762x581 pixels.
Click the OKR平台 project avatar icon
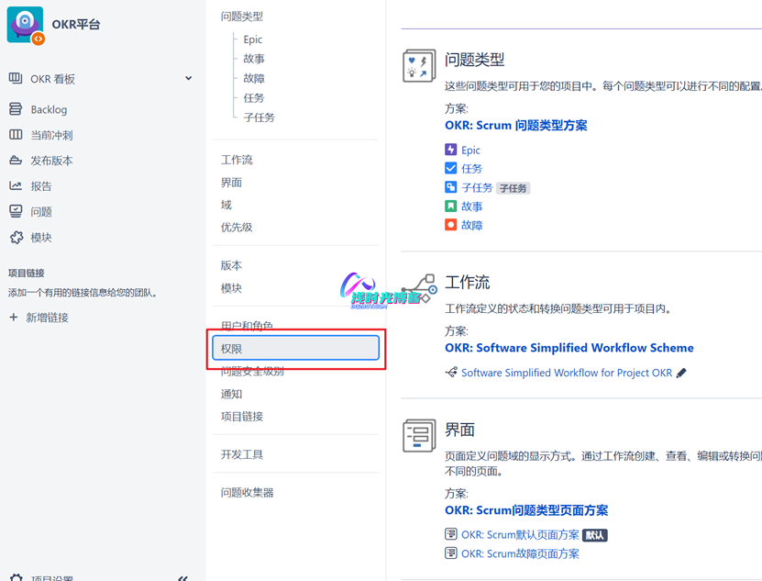(x=25, y=25)
